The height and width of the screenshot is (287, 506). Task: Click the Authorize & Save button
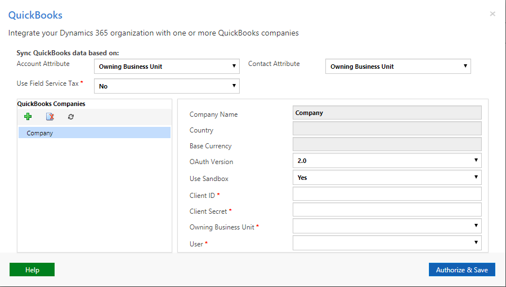(x=462, y=270)
